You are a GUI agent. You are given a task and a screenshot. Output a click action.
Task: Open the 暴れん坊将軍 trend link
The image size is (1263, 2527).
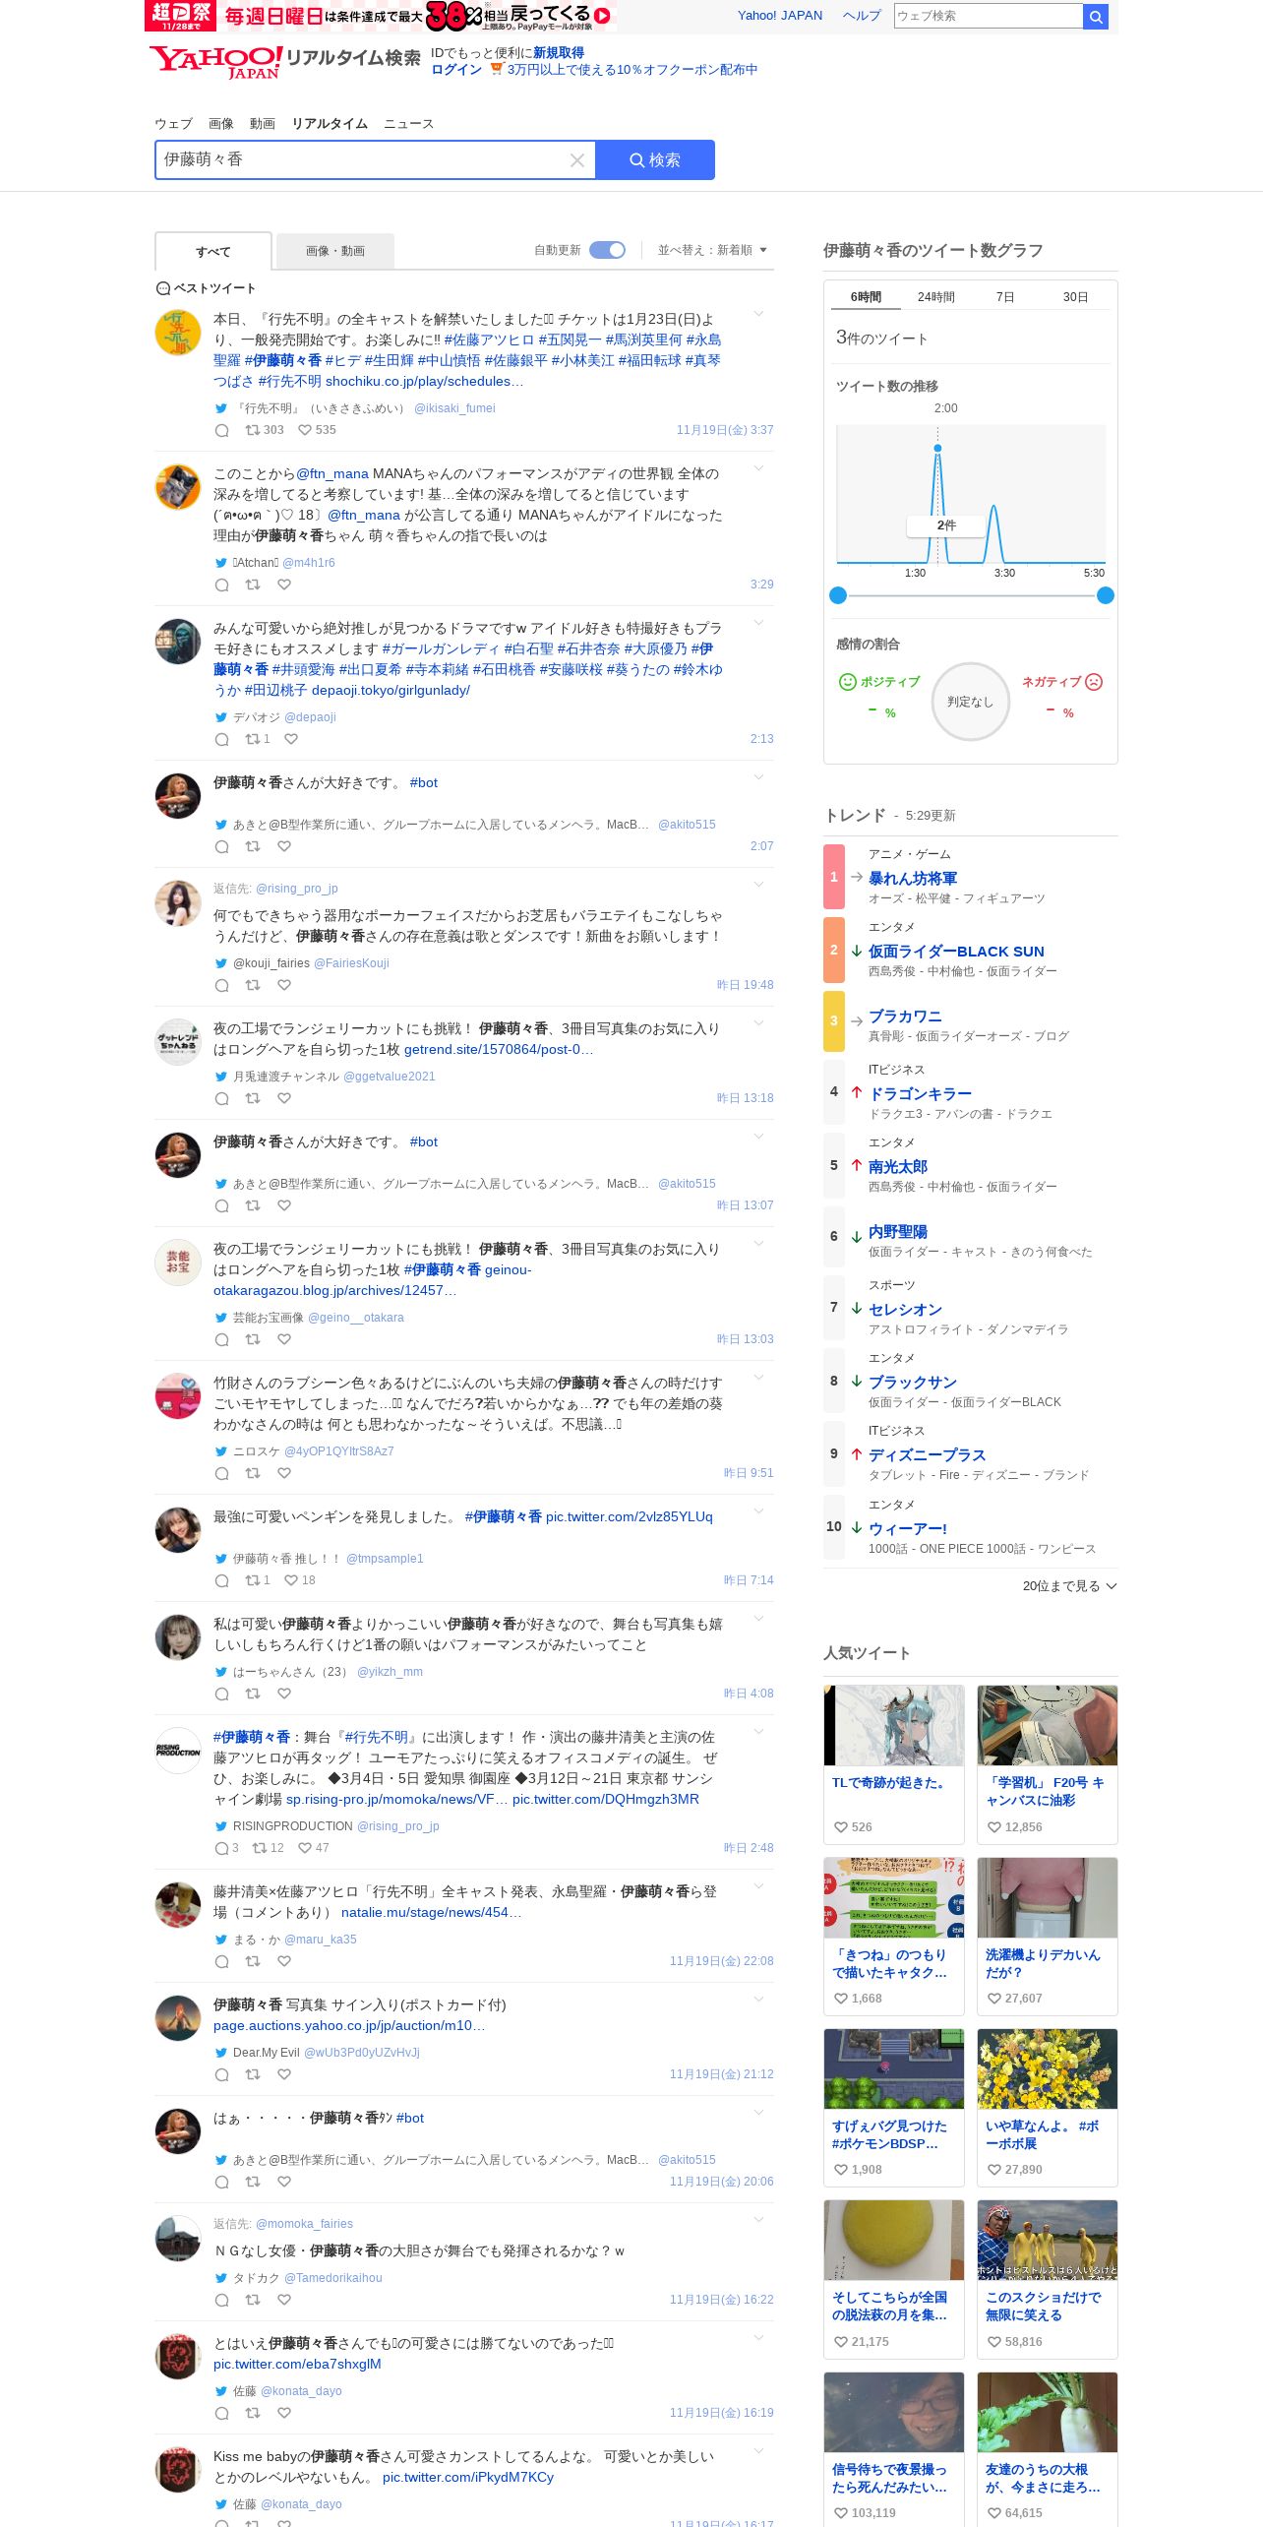913,879
